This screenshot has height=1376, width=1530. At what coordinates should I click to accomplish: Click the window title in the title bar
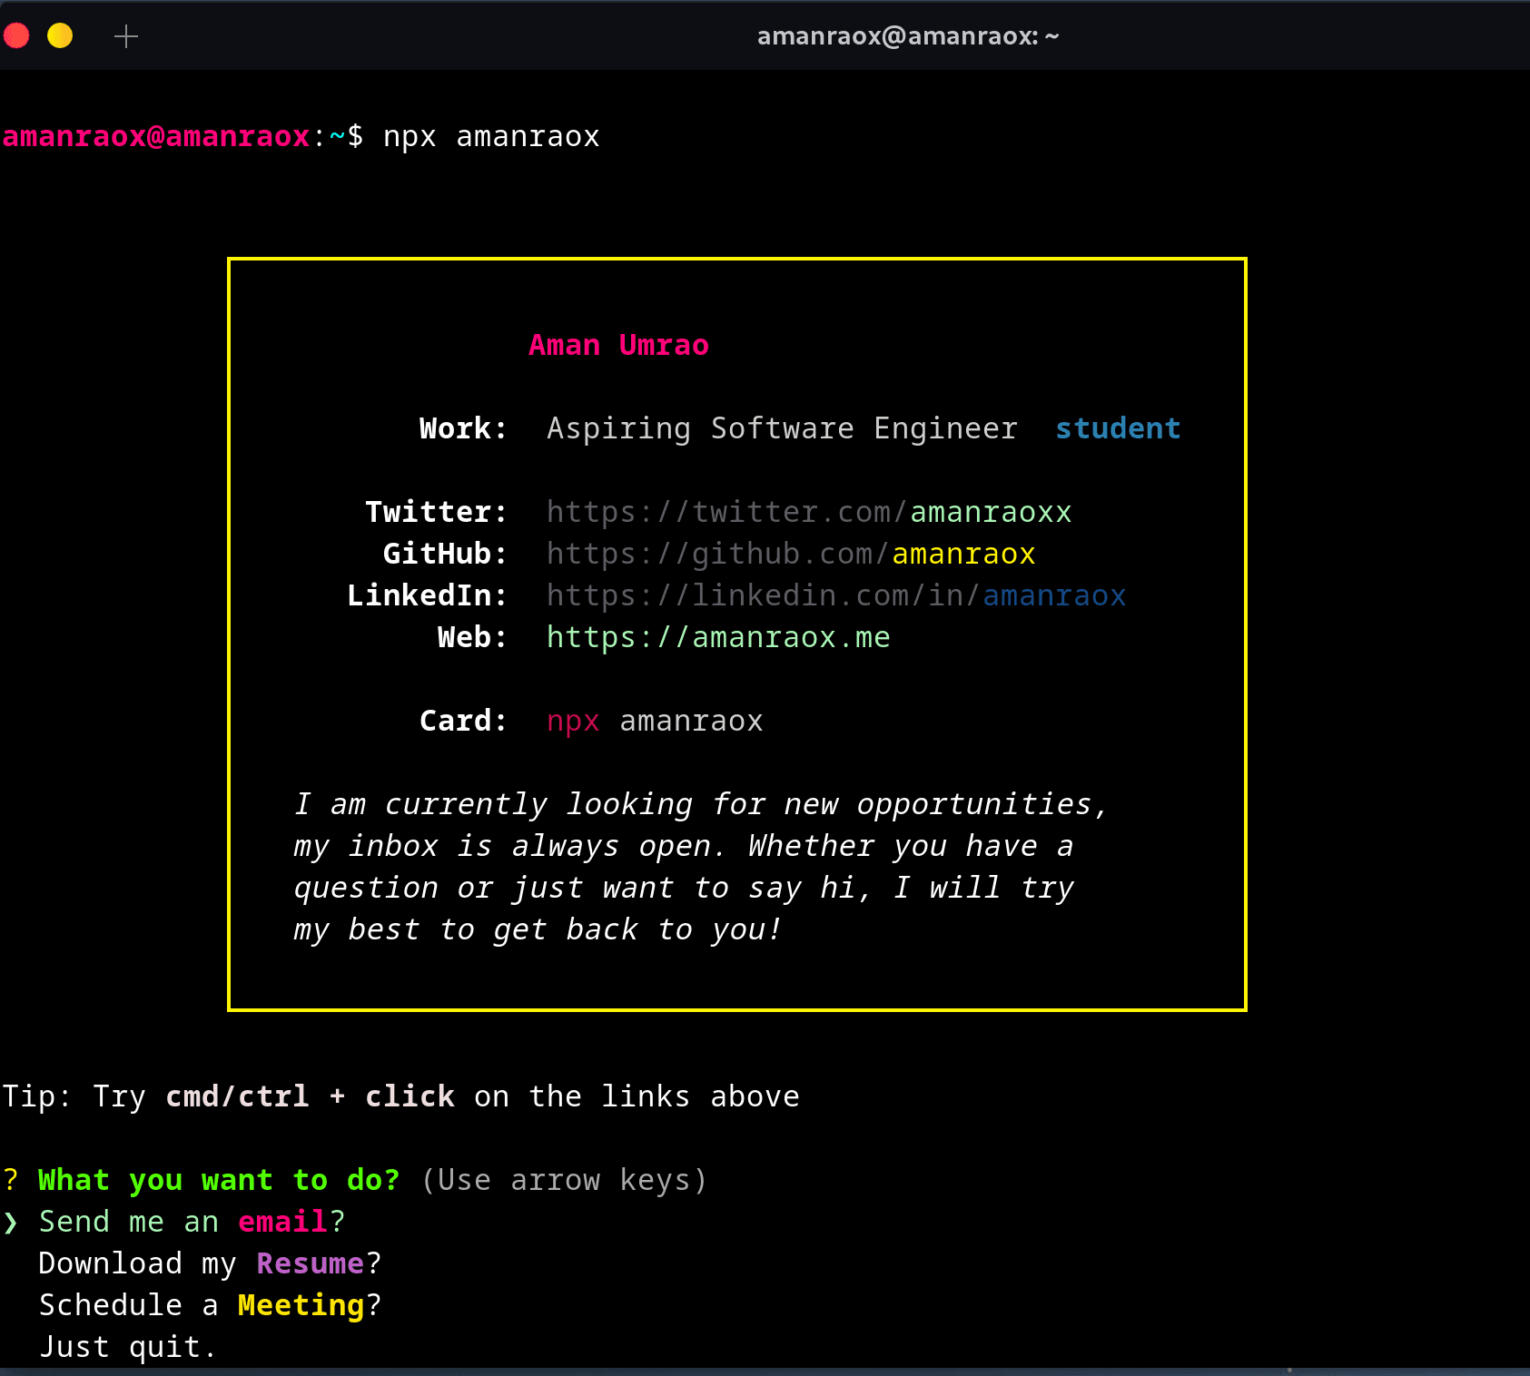coord(907,36)
